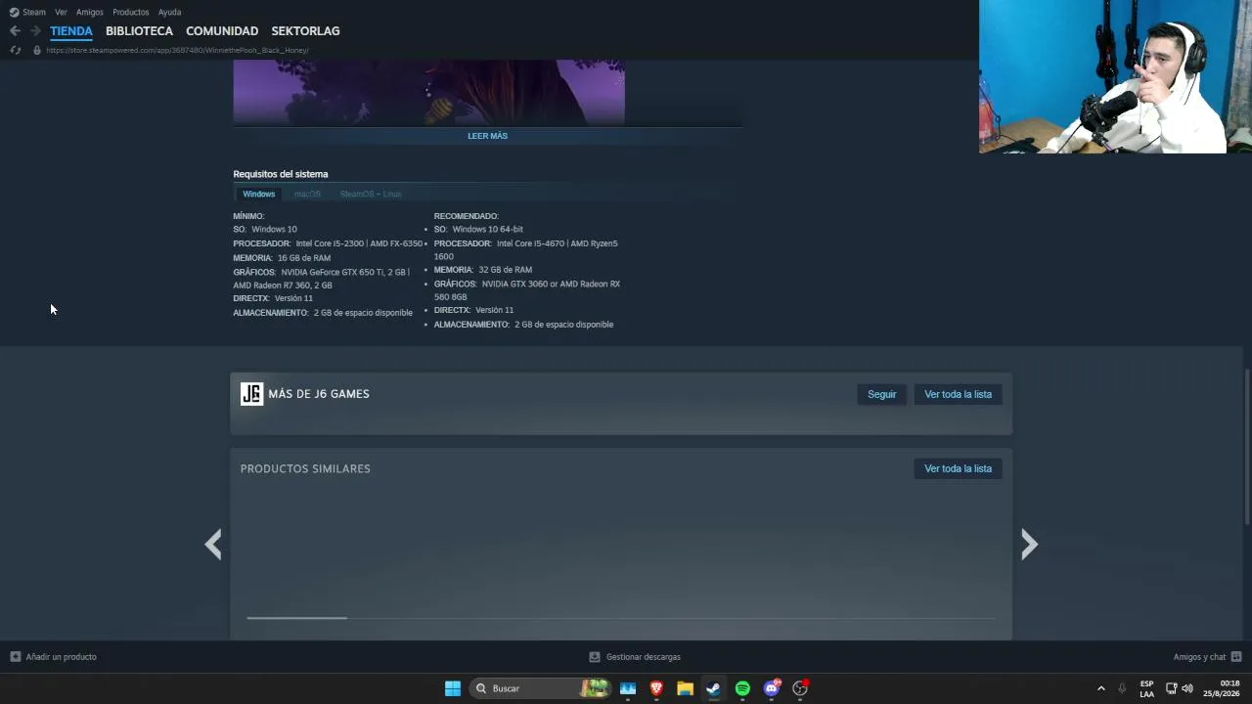The width and height of the screenshot is (1252, 704).
Task: Click the J6 Games developer logo
Action: coord(251,394)
